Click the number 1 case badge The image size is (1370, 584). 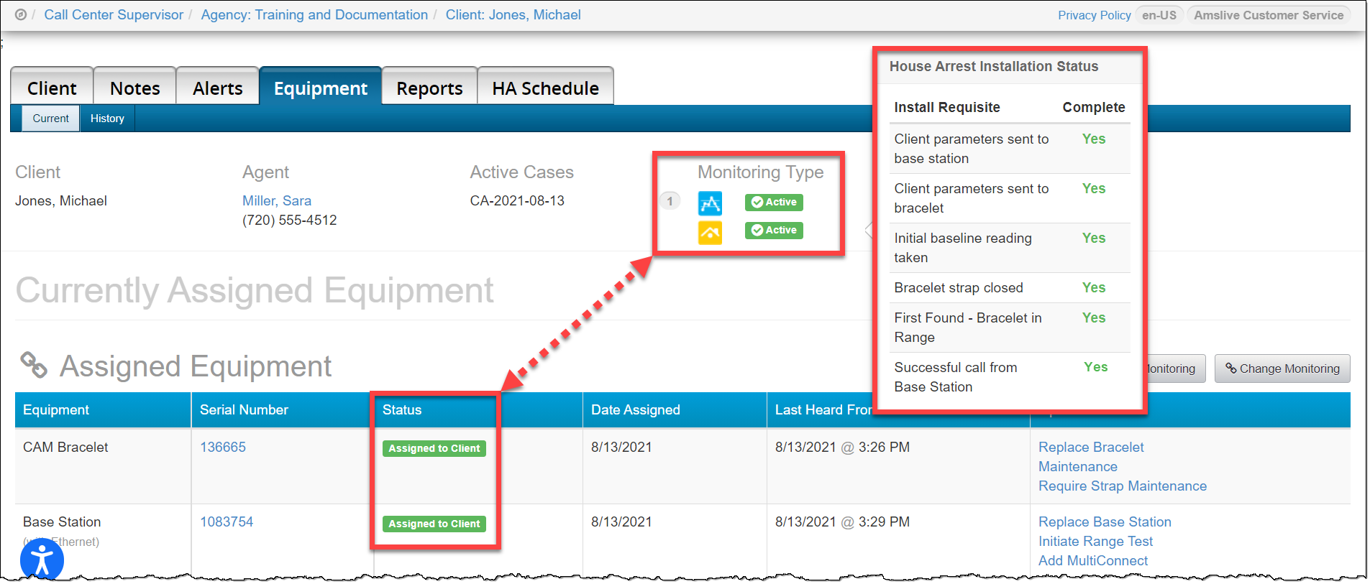(x=670, y=201)
